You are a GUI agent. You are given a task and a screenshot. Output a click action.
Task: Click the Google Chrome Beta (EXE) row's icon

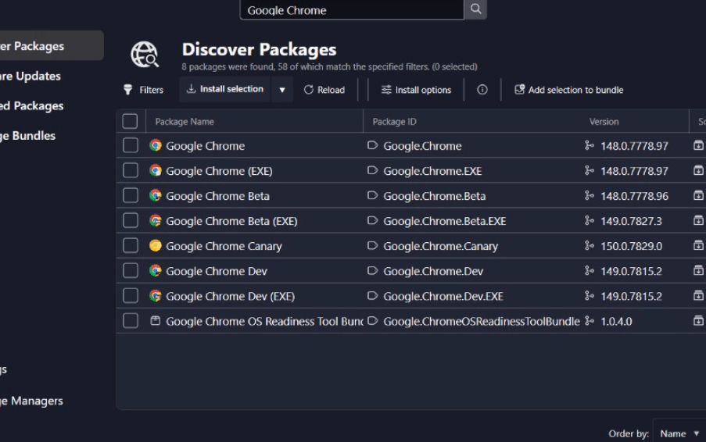click(156, 220)
